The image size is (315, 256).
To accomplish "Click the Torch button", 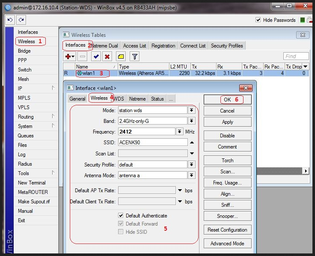I will point(227,161).
